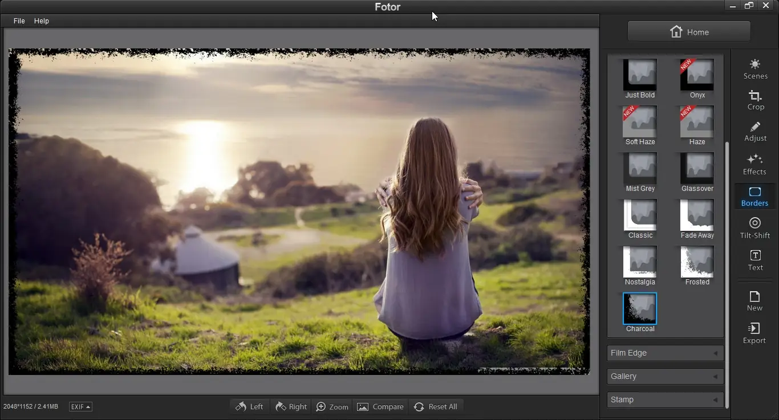
Task: Open the Effects panel
Action: point(754,164)
